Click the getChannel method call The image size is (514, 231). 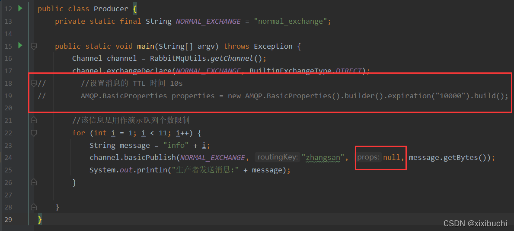pyautogui.click(x=232, y=59)
